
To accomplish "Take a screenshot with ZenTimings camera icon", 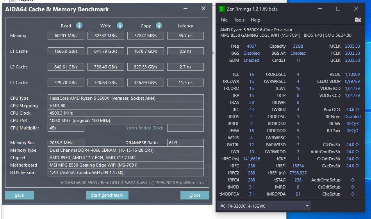I will (358, 20).
